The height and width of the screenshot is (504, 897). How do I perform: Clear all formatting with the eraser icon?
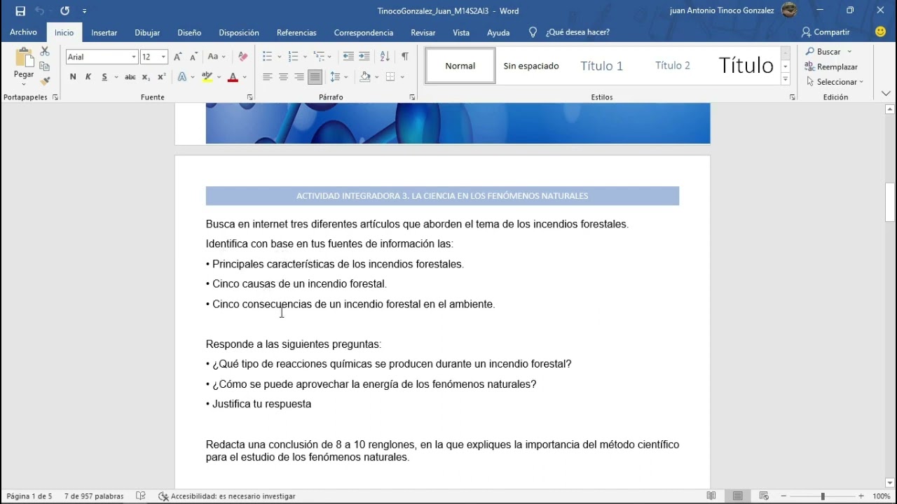click(243, 57)
